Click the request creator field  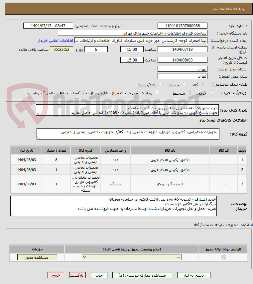[141, 41]
